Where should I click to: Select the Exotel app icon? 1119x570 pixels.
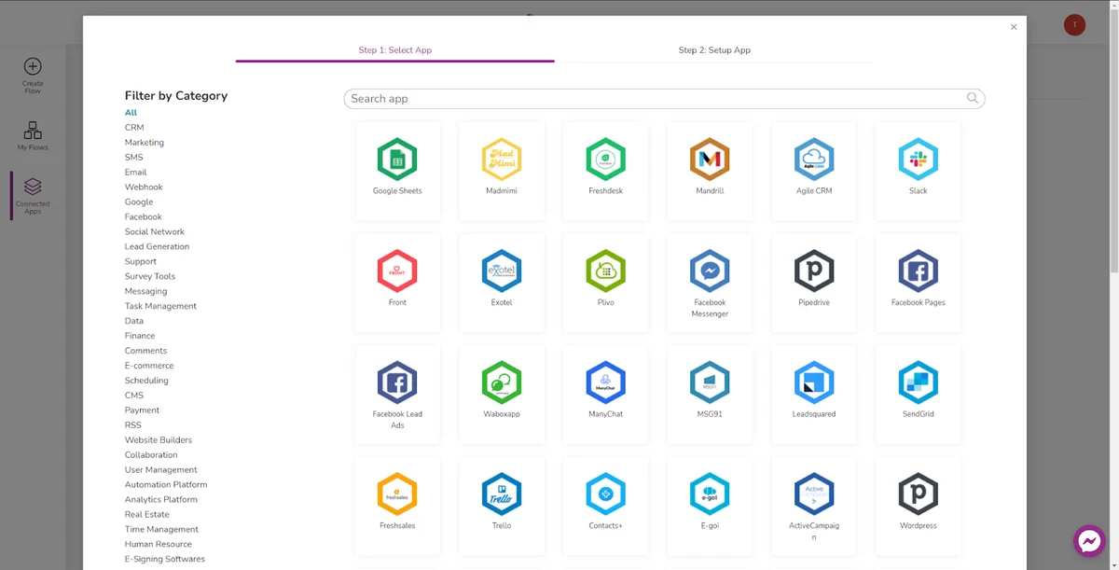502,271
